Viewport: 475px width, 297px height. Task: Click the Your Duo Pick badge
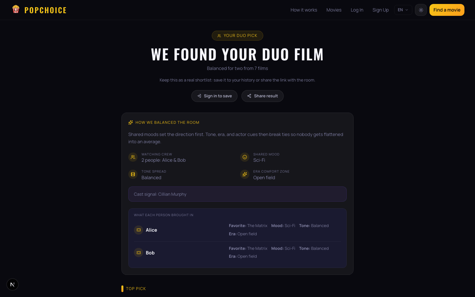(237, 36)
